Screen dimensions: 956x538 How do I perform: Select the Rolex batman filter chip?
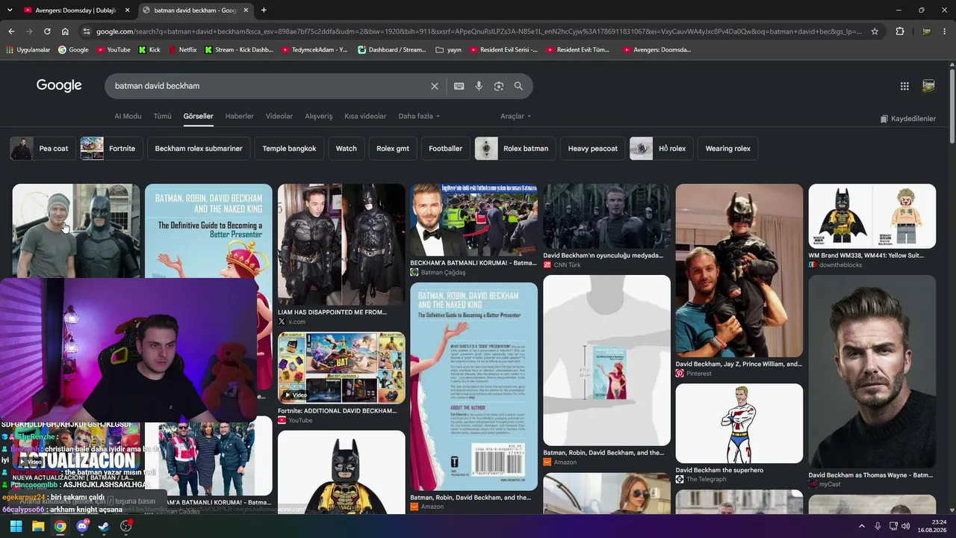point(515,149)
